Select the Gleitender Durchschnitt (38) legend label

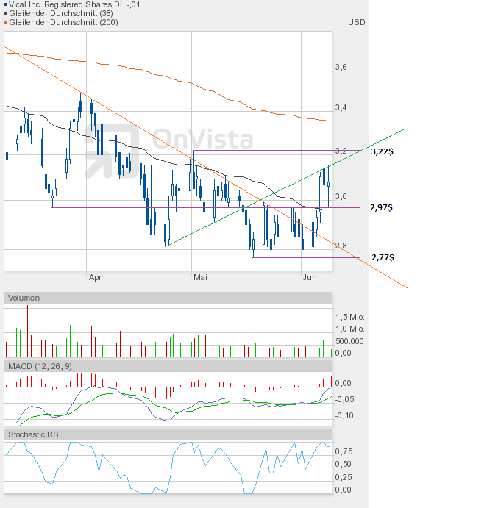[x=61, y=13]
